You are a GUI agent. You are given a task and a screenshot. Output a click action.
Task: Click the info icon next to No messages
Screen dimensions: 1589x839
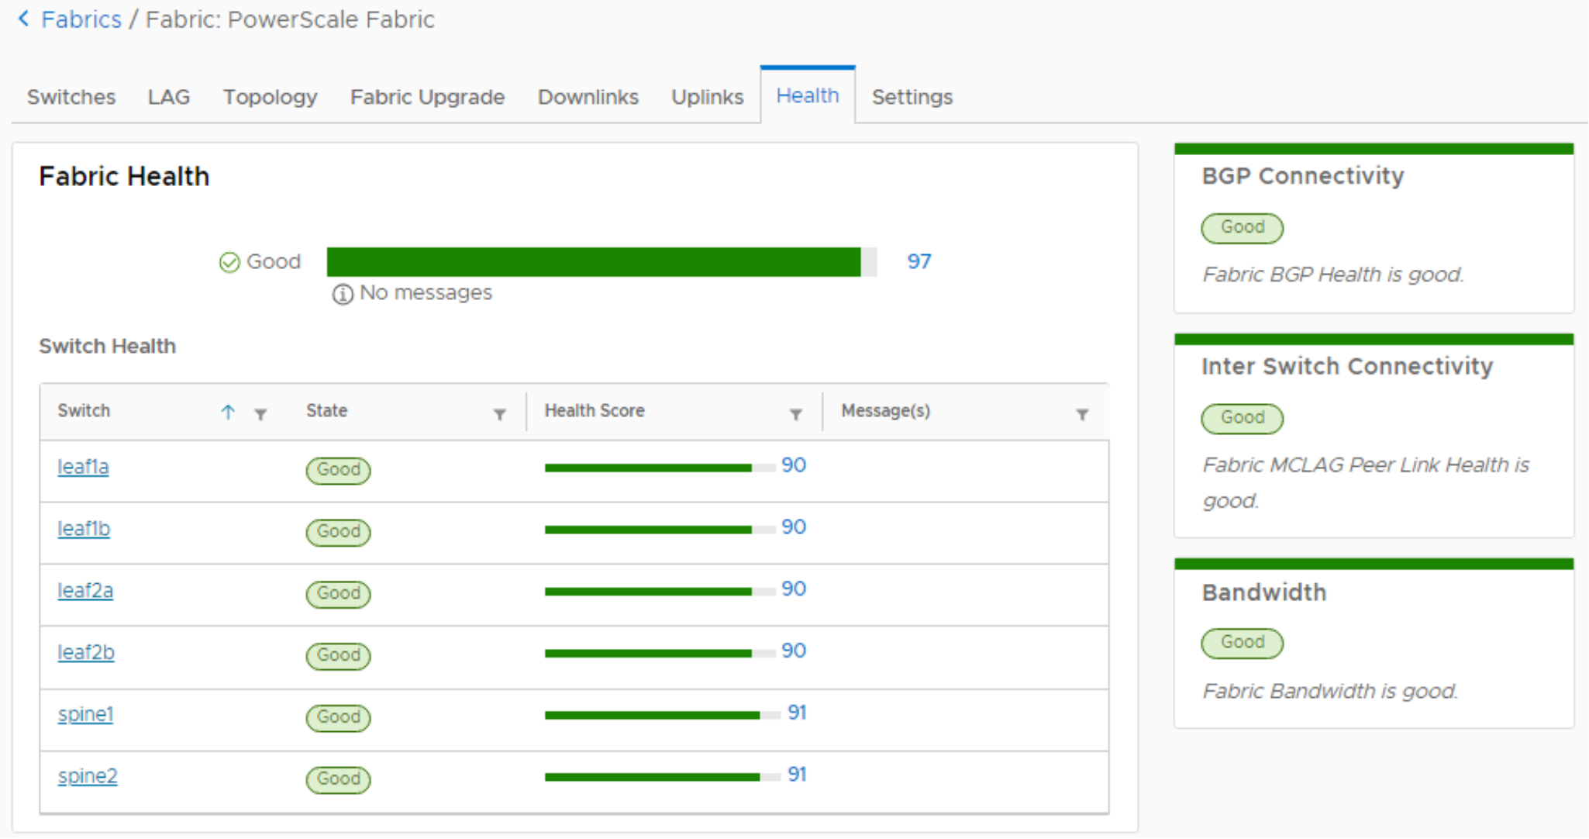343,294
